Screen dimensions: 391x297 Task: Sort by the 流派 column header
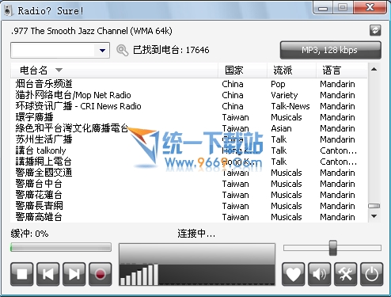292,70
